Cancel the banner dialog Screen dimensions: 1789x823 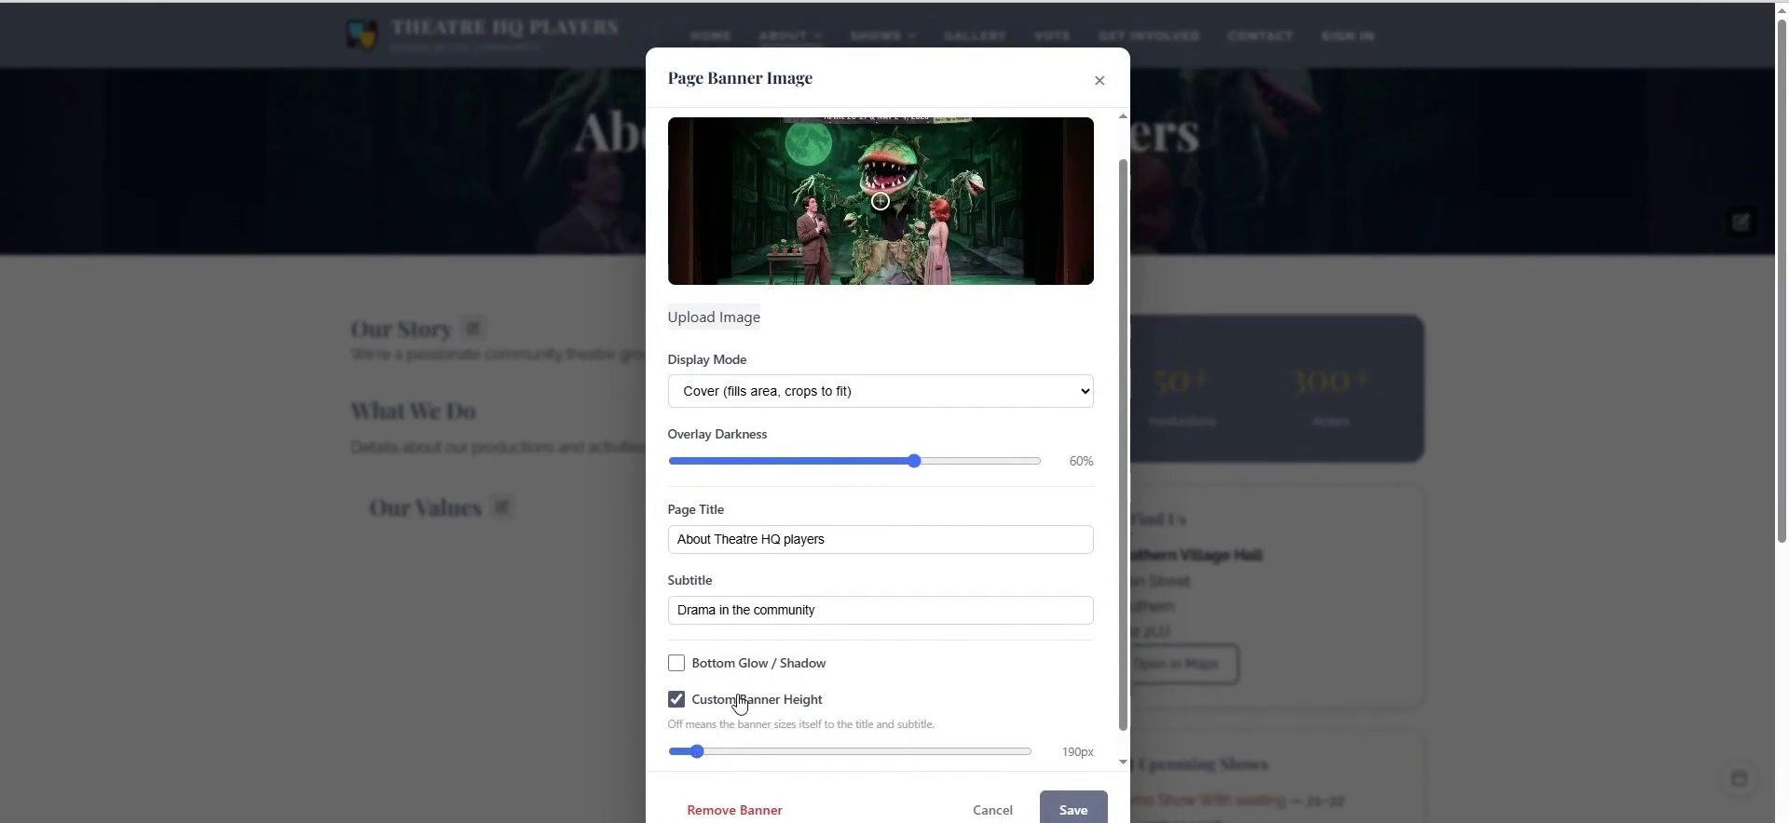coord(992,811)
